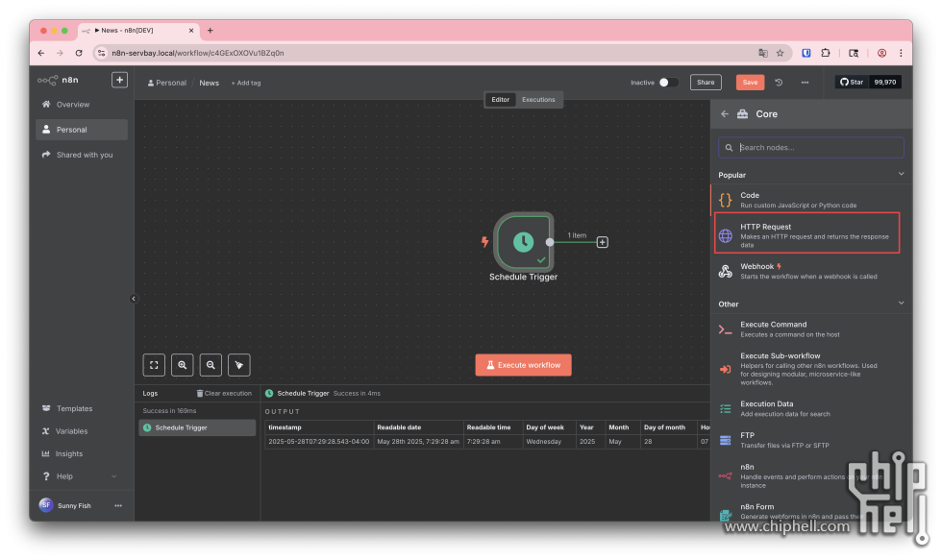The image size is (942, 560).
Task: Reload the browser page
Action: pos(79,53)
